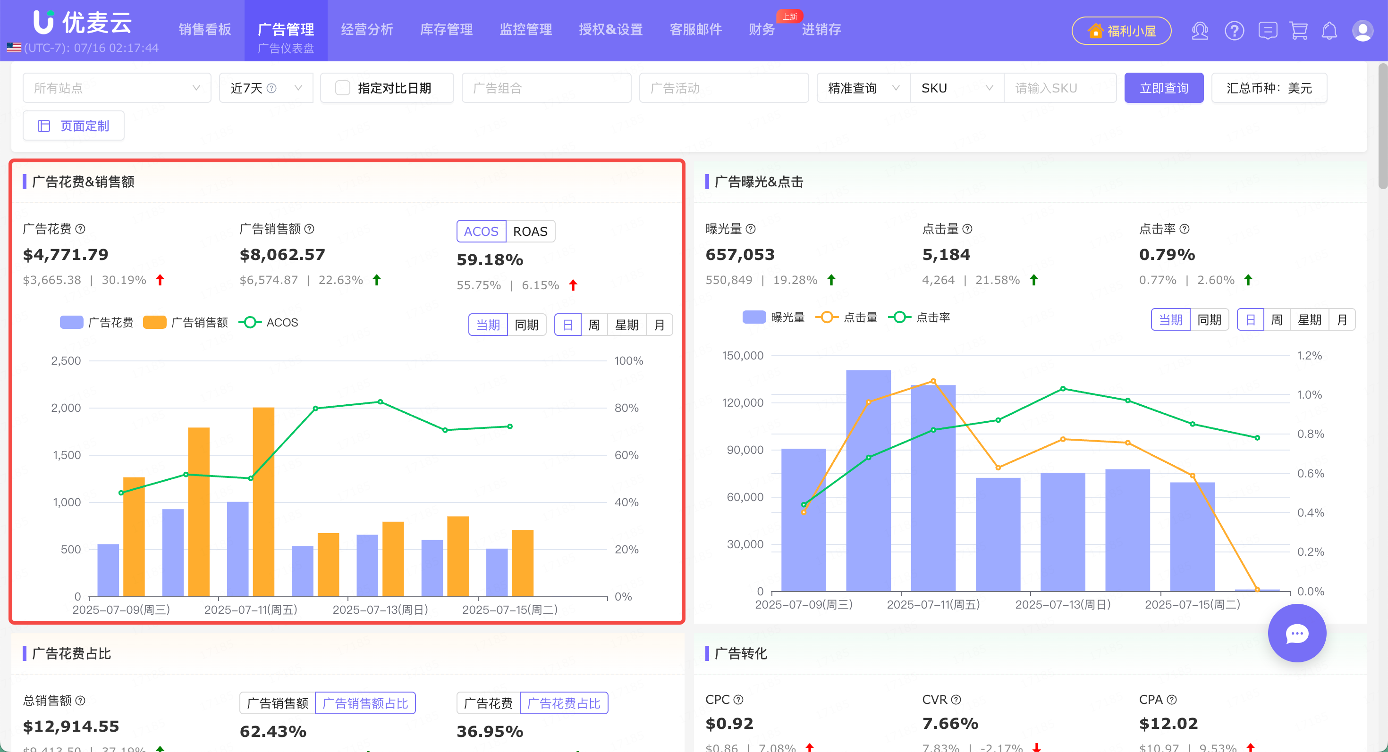Open the 广告组合 selector
Viewport: 1388px width, 752px height.
click(546, 88)
